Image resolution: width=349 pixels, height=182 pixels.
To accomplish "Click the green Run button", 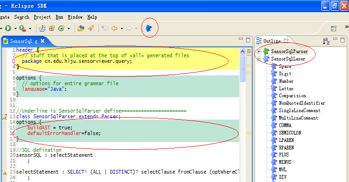I will click(8, 28).
